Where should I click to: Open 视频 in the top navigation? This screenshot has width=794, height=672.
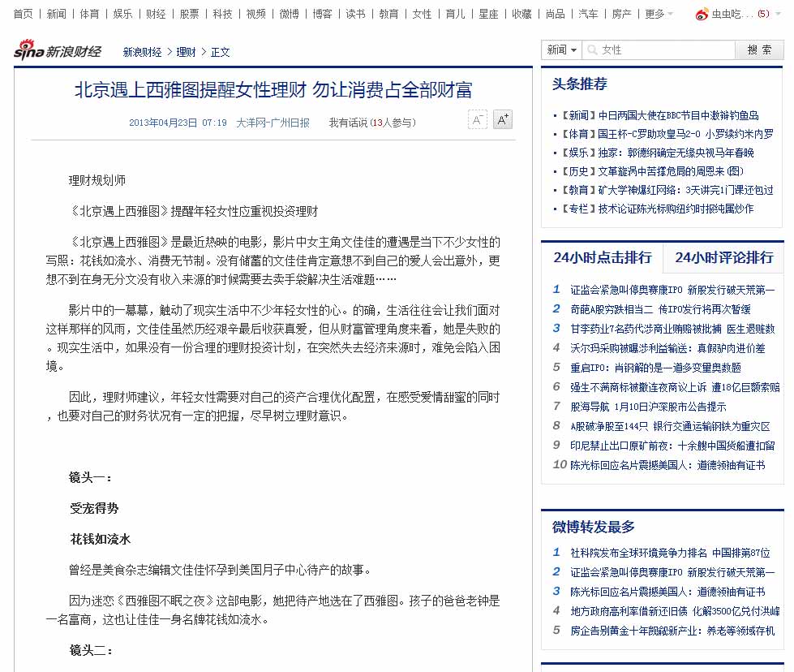pos(255,14)
